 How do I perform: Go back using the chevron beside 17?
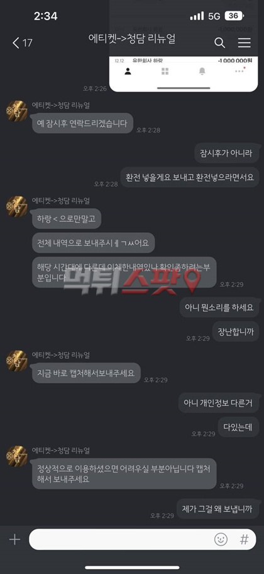tap(16, 43)
